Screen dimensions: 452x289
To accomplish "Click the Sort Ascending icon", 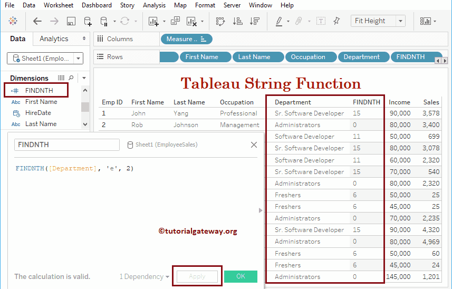I will pyautogui.click(x=237, y=21).
